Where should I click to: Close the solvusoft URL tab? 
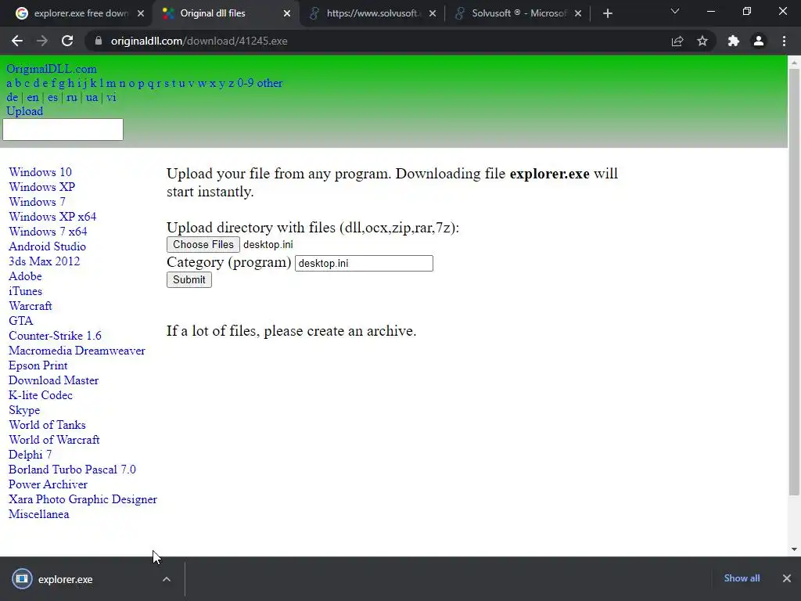pos(433,13)
